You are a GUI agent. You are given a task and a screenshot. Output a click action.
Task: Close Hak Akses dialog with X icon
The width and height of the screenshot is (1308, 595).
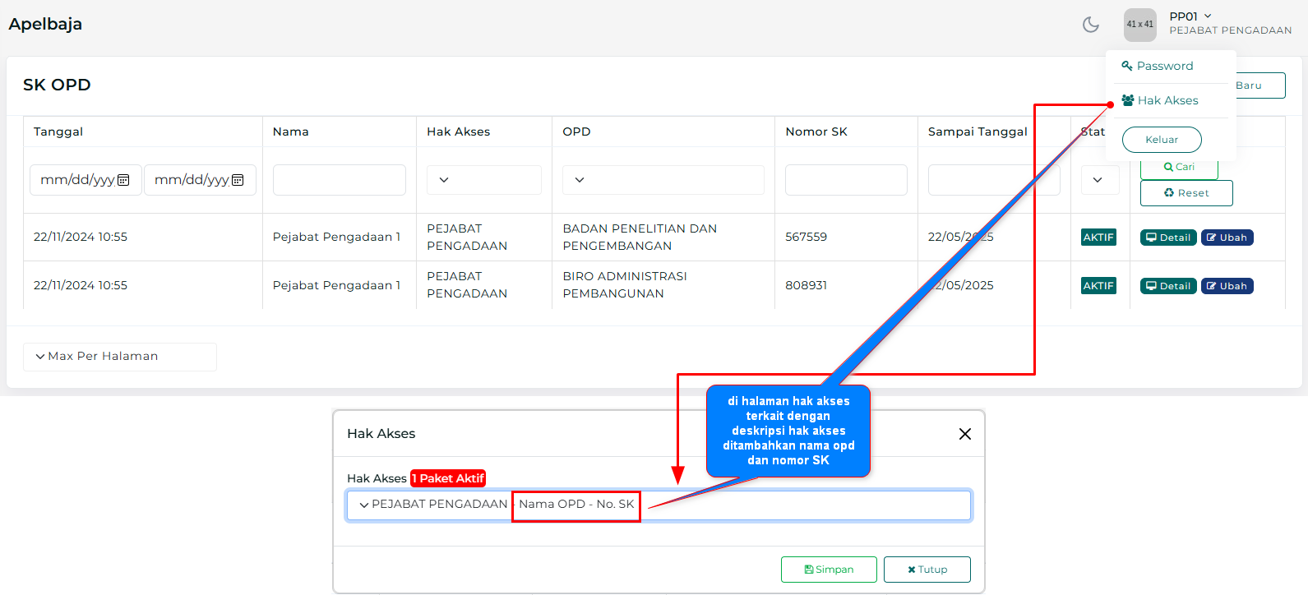(x=964, y=434)
